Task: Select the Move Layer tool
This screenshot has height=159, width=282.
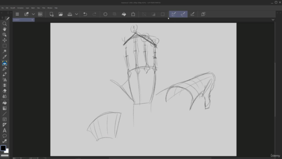Action: tap(4, 40)
